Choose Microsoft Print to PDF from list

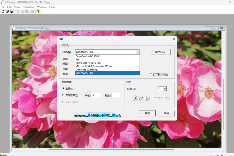[x=88, y=63]
